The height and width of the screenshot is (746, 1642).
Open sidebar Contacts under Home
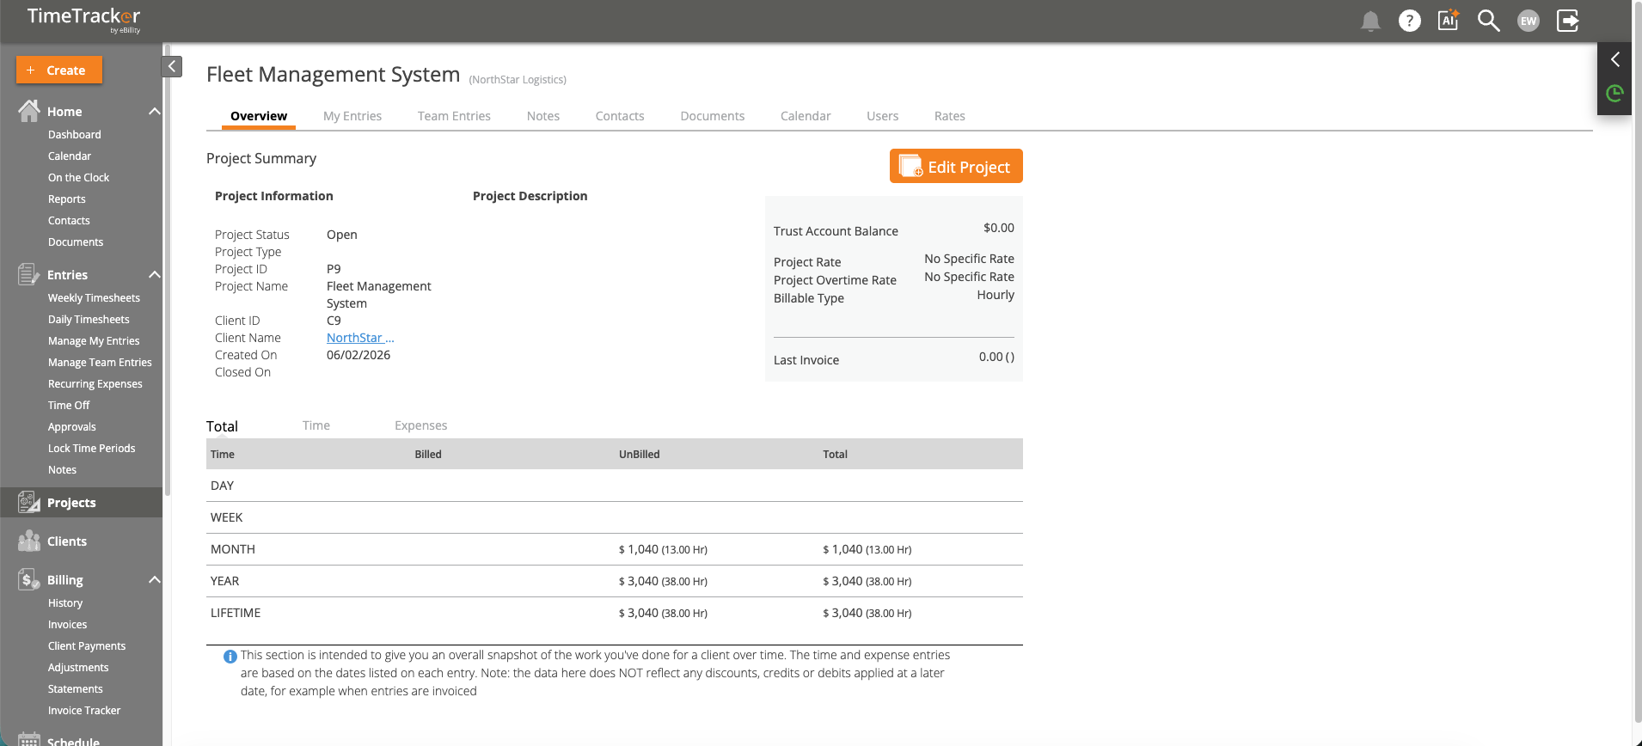69,221
